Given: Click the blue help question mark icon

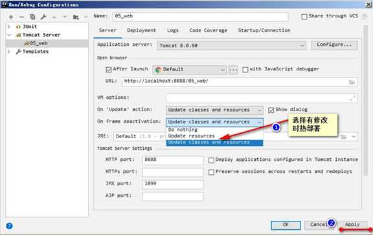Looking at the screenshot, I should tap(9, 226).
